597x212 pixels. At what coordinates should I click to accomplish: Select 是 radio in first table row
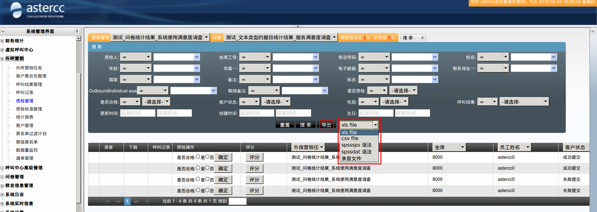(198, 157)
